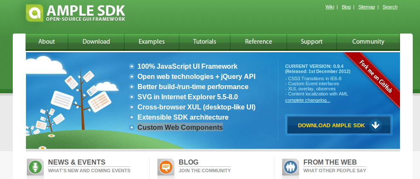Click the download arrow icon on button
The image size is (420, 179).
point(376,125)
